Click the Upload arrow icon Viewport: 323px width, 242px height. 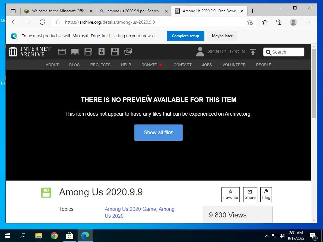click(253, 52)
